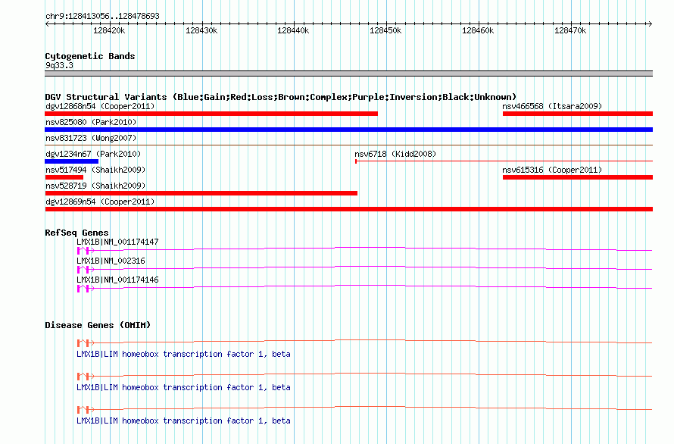The image size is (674, 444).
Task: Click the nsv517494 (Shaikh2009) short red bar
Action: click(x=64, y=177)
